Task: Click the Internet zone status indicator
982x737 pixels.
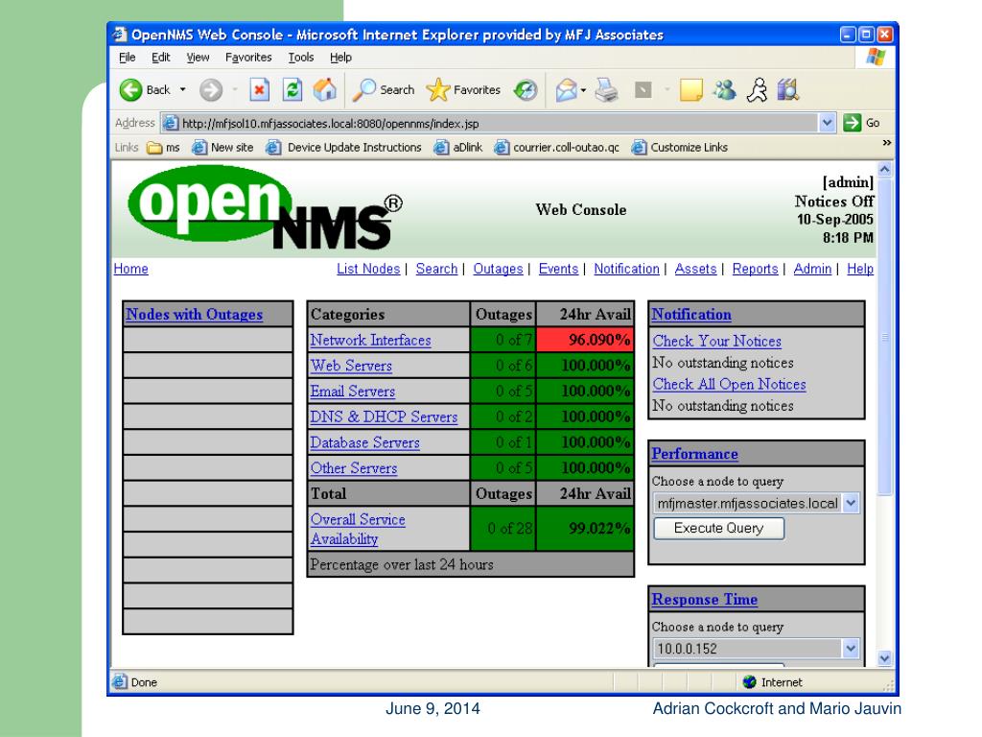Action: [772, 682]
